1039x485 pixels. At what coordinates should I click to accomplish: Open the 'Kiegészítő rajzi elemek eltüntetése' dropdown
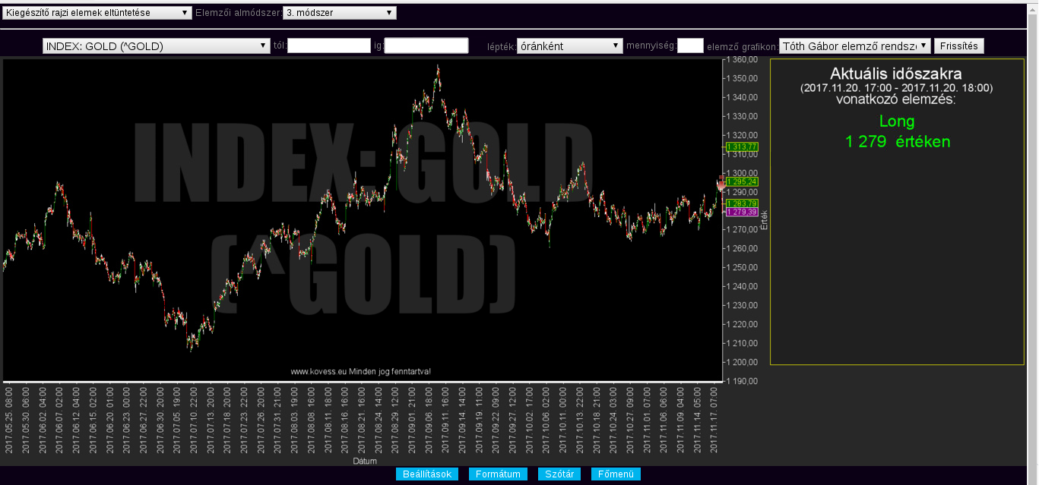pyautogui.click(x=97, y=13)
